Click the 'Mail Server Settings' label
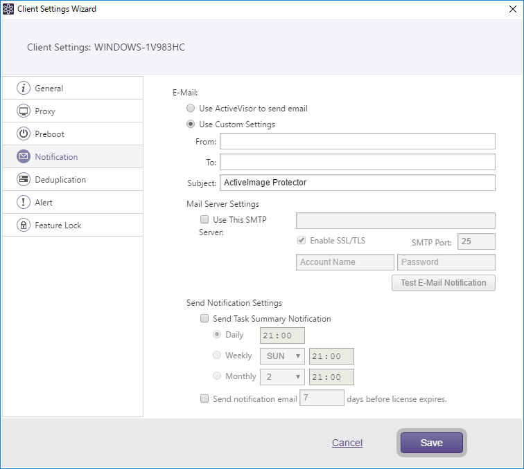This screenshot has width=524, height=469. click(x=223, y=204)
